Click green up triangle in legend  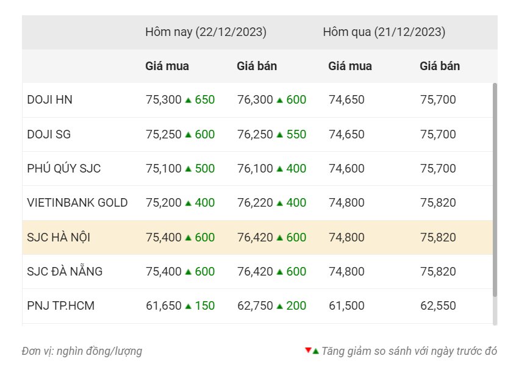click(x=315, y=351)
